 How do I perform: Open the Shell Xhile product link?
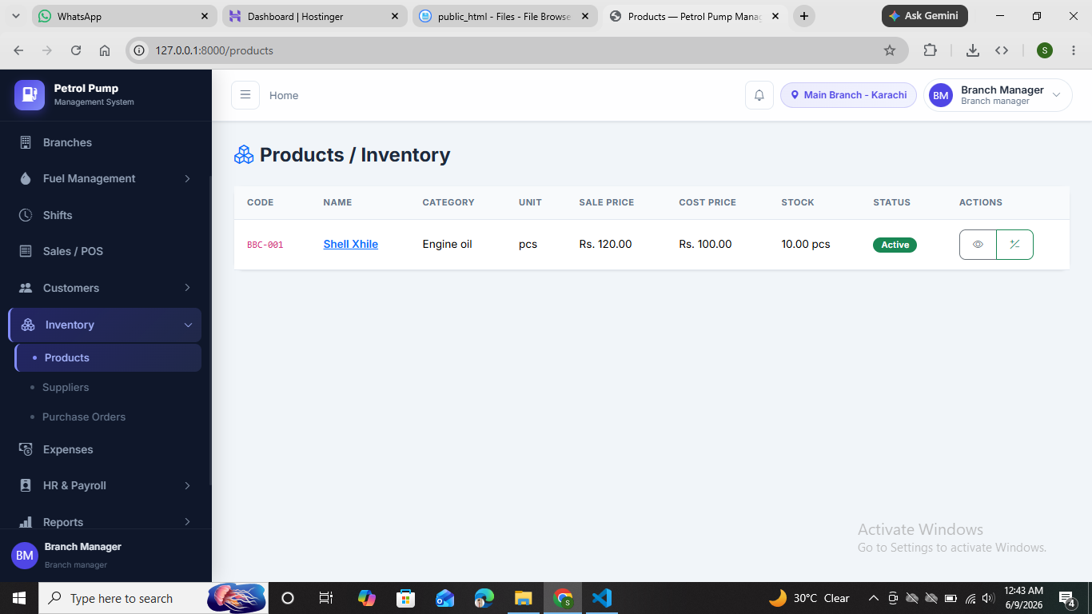(x=351, y=244)
